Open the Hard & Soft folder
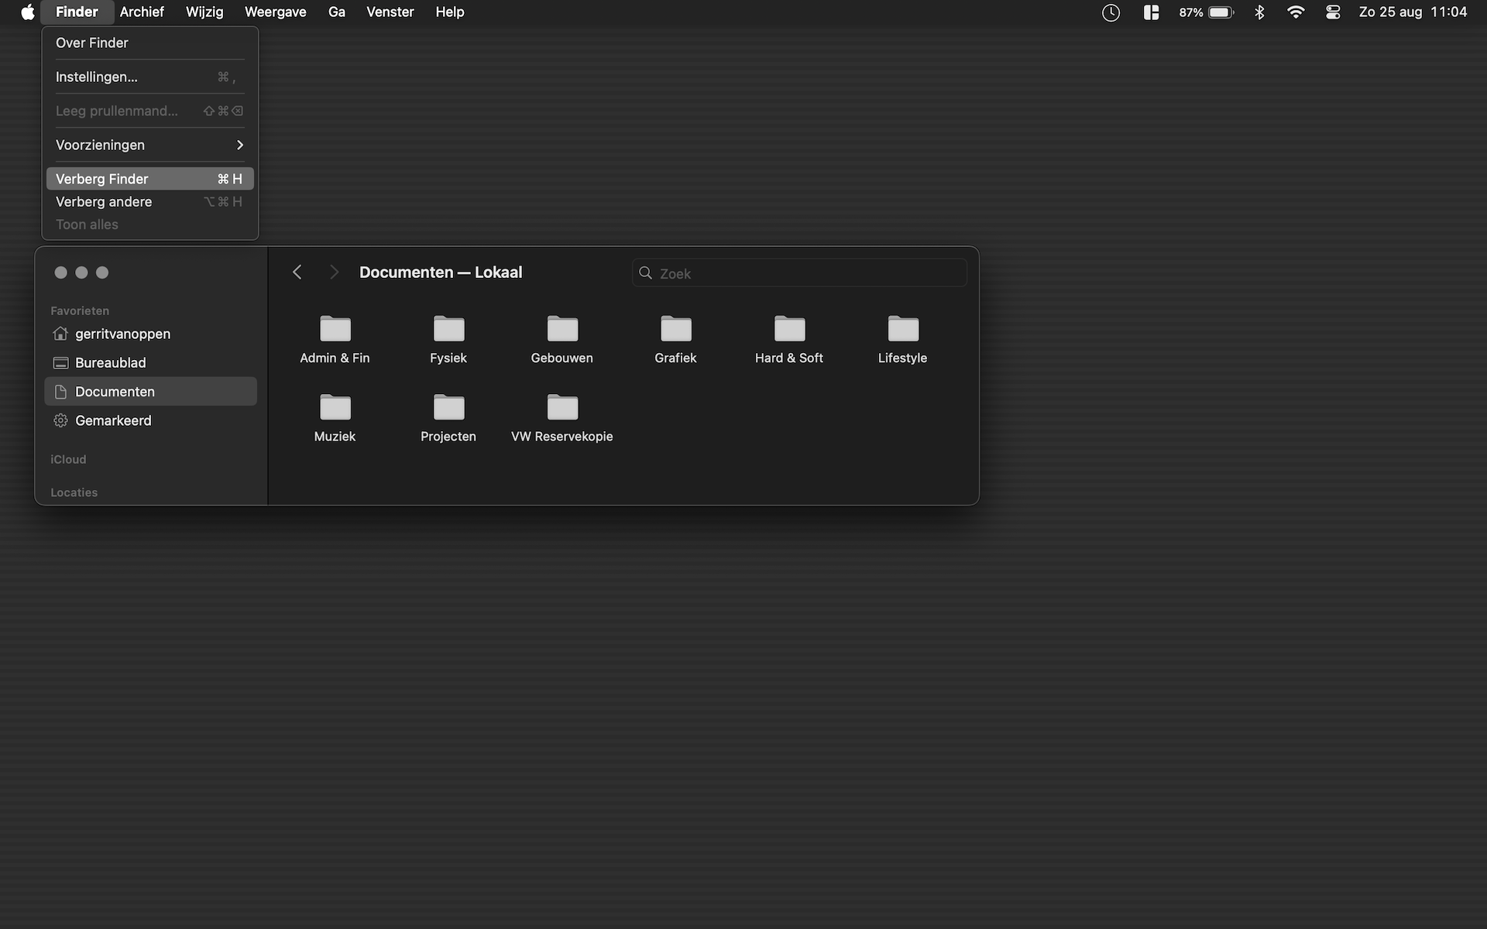The width and height of the screenshot is (1487, 929). [789, 330]
